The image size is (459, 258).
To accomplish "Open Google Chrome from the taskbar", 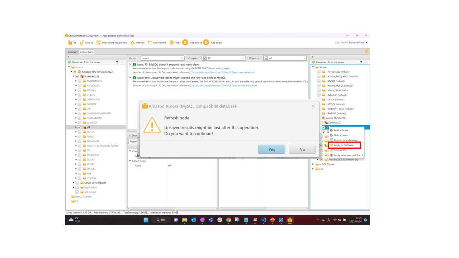I will coord(228,220).
